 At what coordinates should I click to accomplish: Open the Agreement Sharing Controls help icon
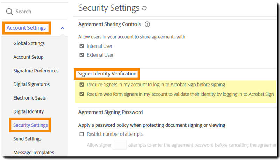147,24
